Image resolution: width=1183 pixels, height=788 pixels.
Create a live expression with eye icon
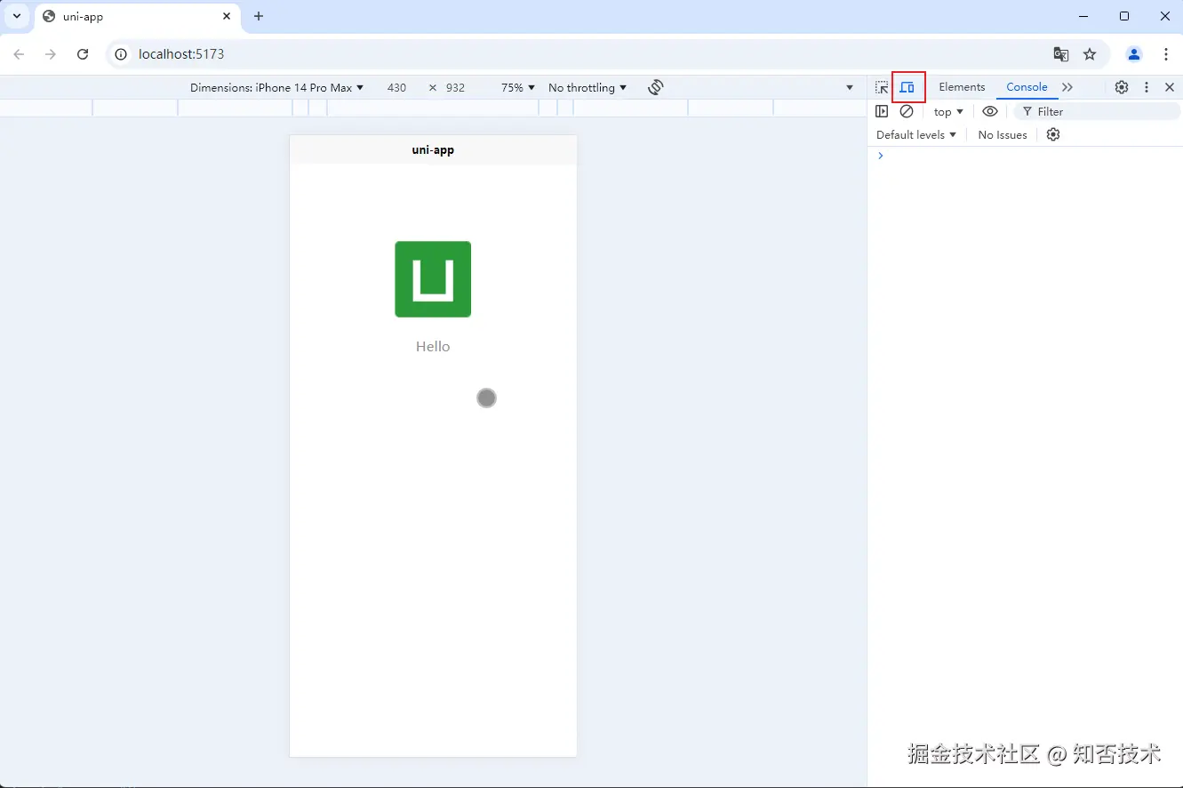click(990, 111)
